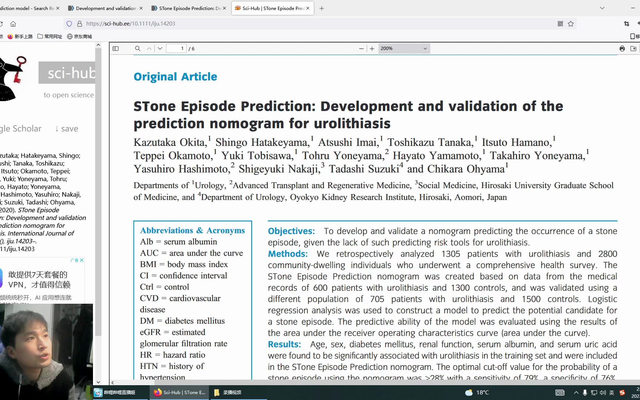Open a new browser tab
The height and width of the screenshot is (400, 640).
click(321, 8)
